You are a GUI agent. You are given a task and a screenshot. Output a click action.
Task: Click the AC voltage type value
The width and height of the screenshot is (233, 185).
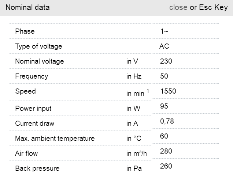click(x=164, y=46)
